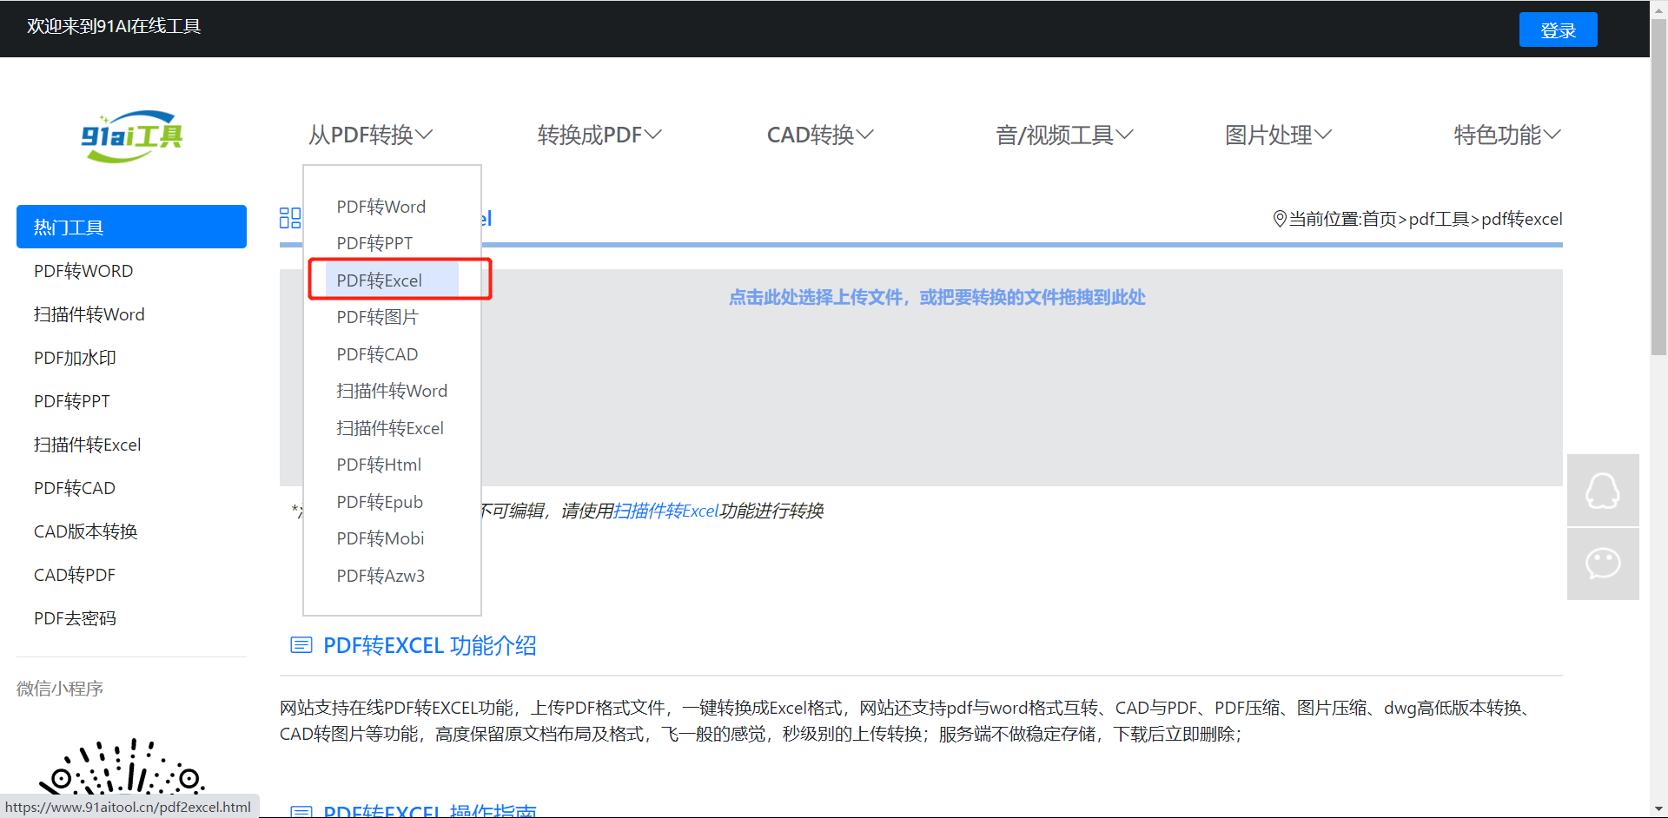Click the grid icon beside the page title
This screenshot has height=818, width=1668.
pyautogui.click(x=290, y=218)
